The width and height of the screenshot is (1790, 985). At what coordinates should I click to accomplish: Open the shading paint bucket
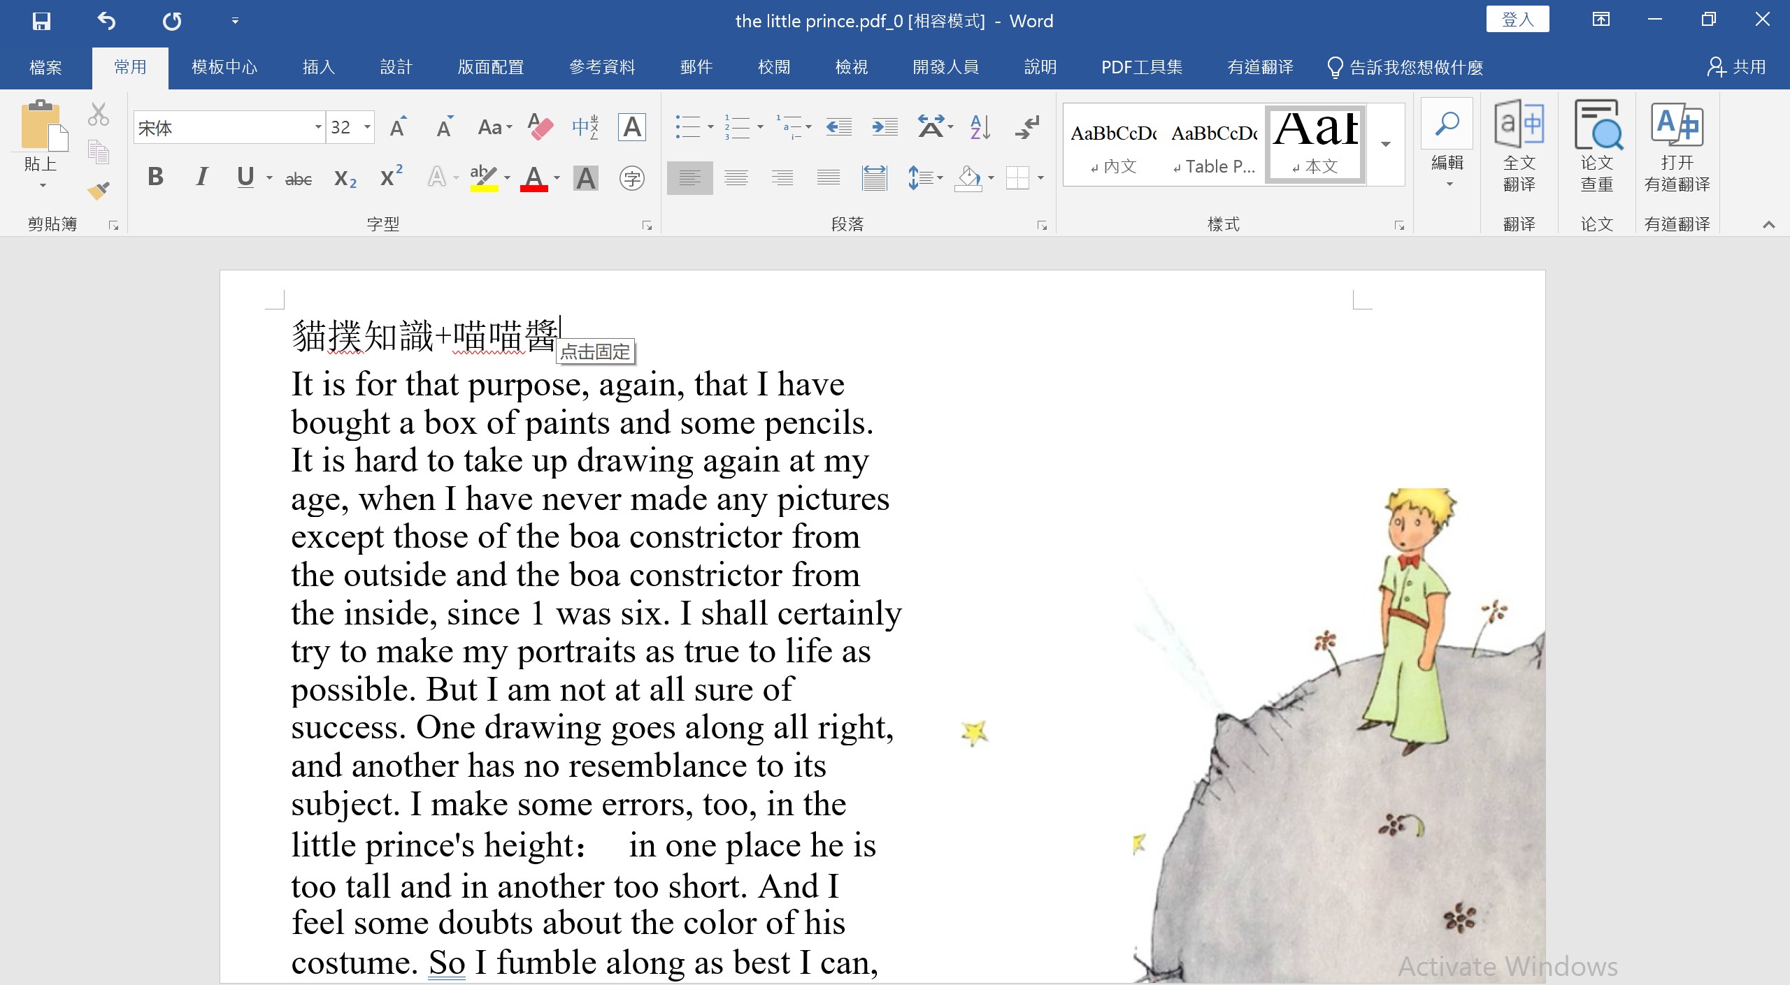[968, 178]
